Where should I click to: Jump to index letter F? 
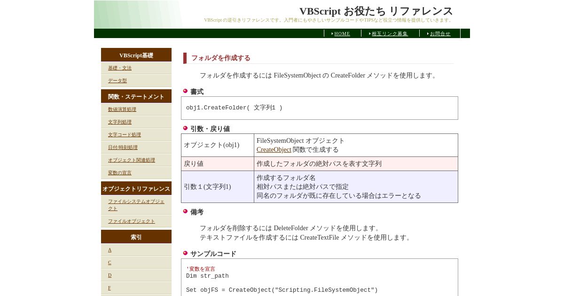(x=110, y=288)
